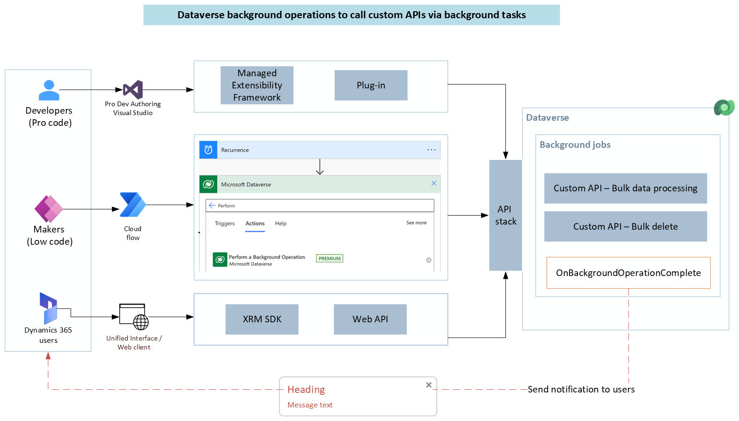Click the diagram title banner

[351, 15]
